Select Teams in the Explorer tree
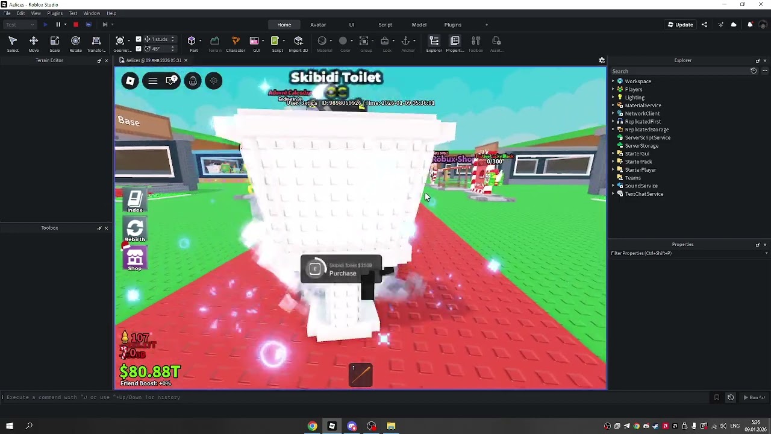 pyautogui.click(x=632, y=178)
